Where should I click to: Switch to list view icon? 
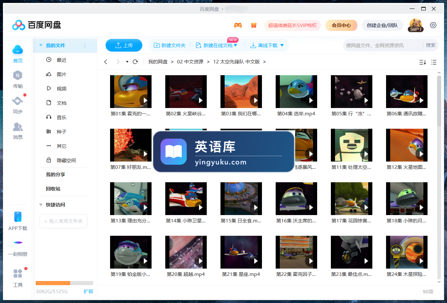434,62
